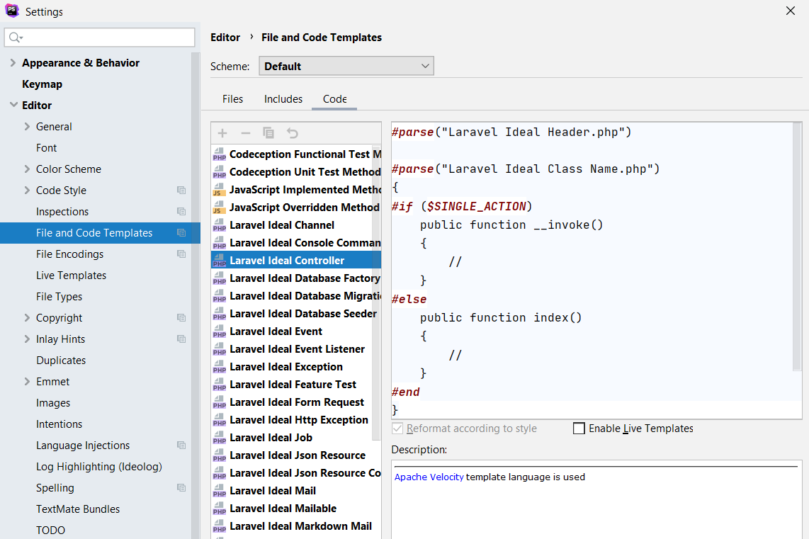Switch to the Includes tab
The height and width of the screenshot is (539, 809).
283,99
